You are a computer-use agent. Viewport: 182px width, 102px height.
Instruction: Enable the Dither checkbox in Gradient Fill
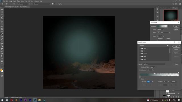[166, 39]
